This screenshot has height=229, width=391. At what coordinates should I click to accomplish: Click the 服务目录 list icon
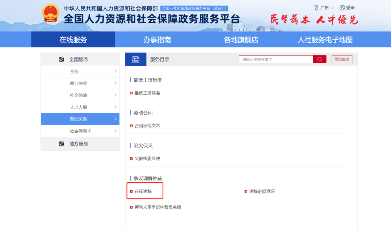(136, 59)
